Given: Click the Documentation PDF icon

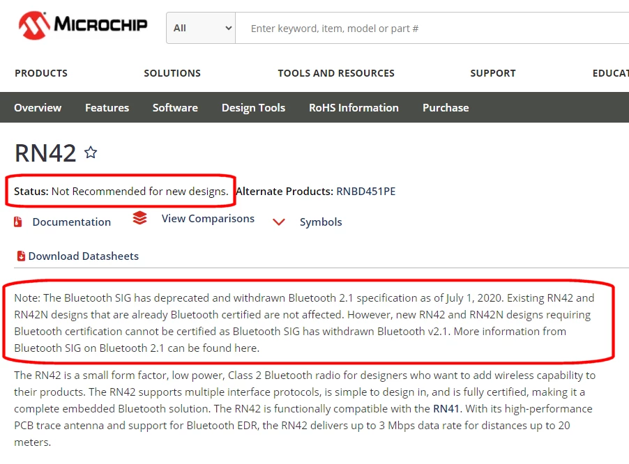Looking at the screenshot, I should pyautogui.click(x=17, y=222).
